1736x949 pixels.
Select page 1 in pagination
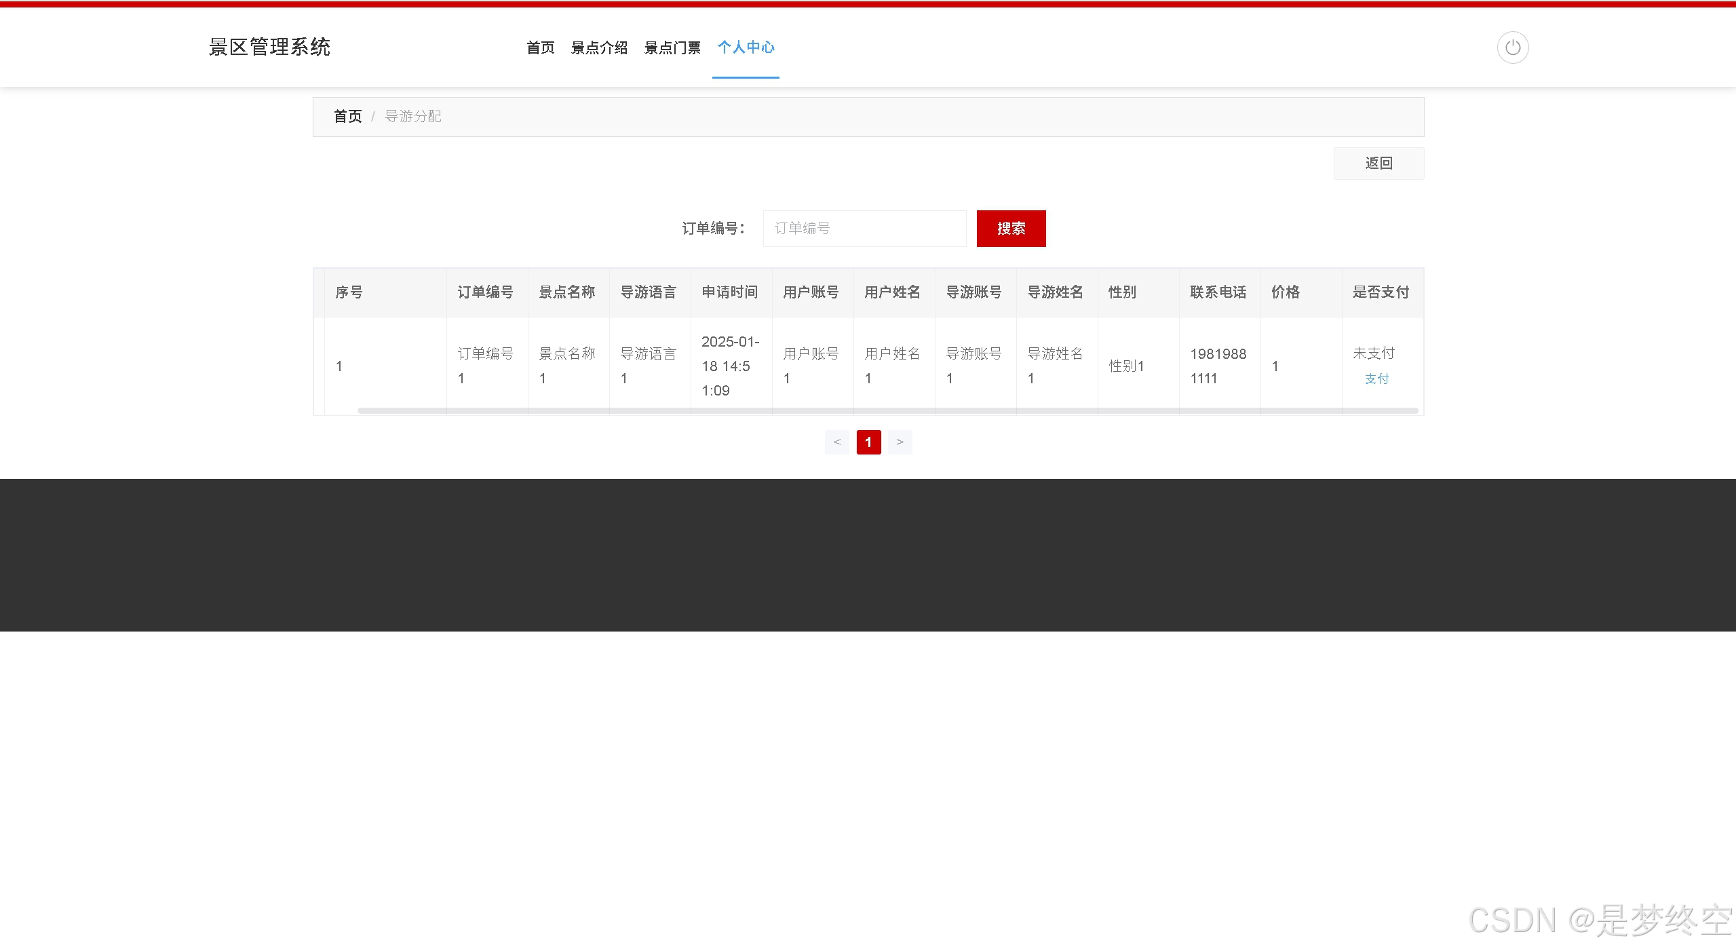pyautogui.click(x=868, y=442)
